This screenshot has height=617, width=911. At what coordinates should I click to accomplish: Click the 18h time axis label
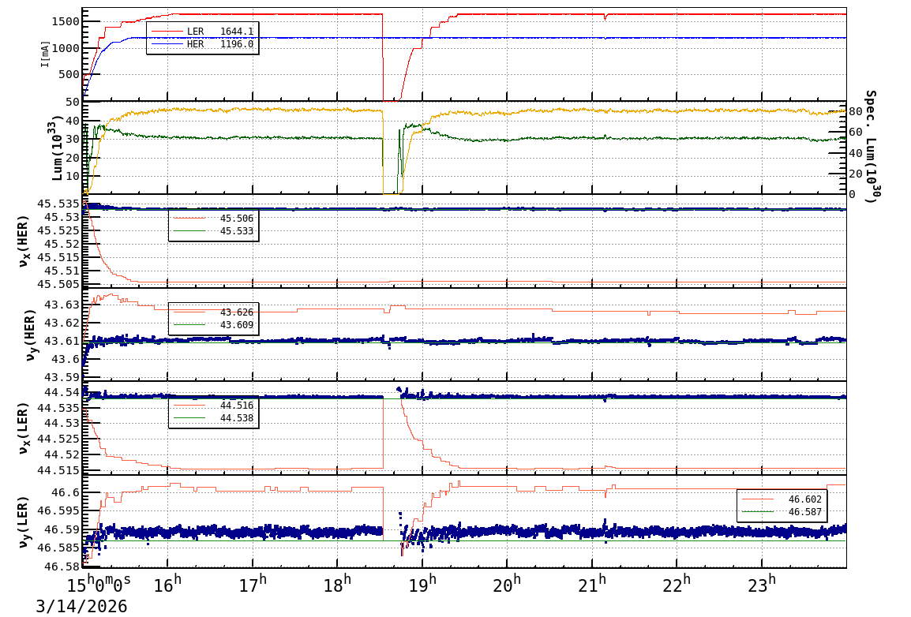338,584
